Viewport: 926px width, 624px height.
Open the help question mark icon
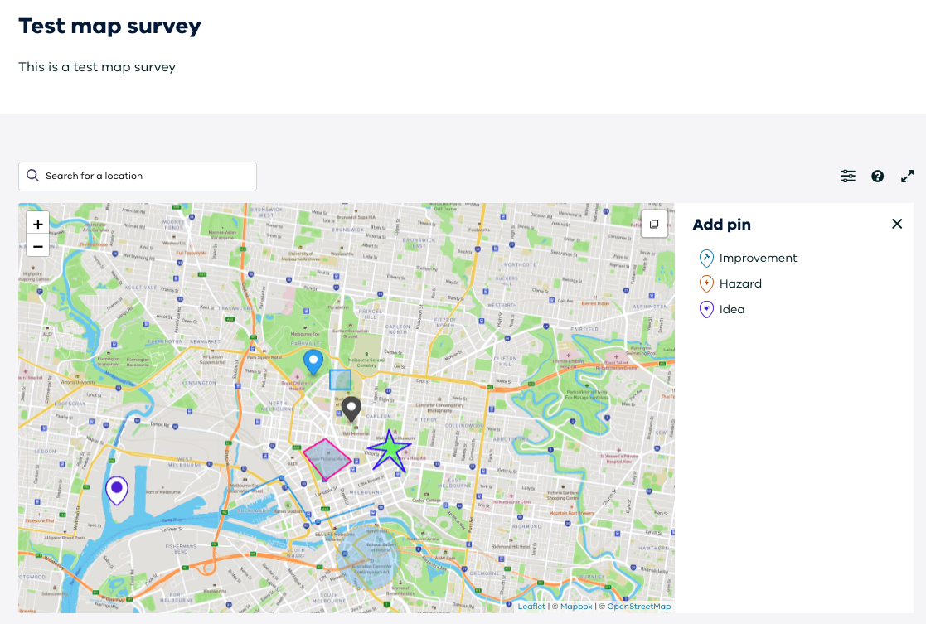pos(877,176)
